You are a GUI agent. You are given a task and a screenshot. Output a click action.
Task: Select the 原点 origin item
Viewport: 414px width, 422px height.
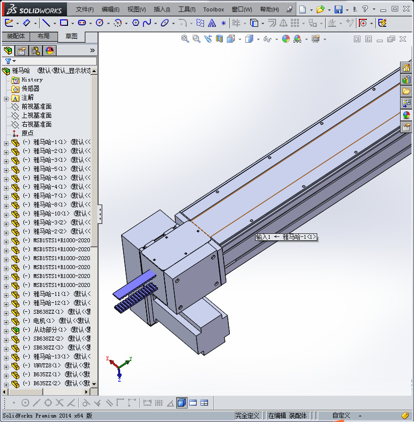tap(27, 133)
